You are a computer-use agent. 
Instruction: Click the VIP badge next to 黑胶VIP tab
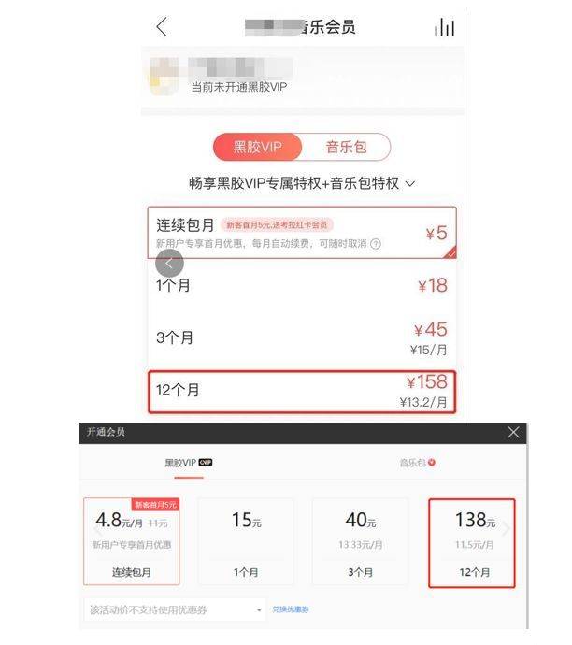click(x=206, y=463)
